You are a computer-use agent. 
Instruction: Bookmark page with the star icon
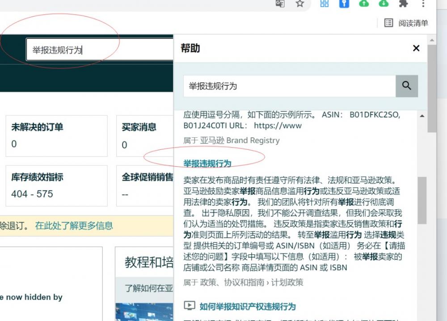(299, 4)
